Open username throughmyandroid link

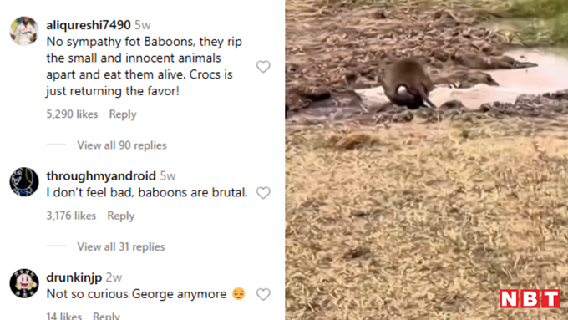(101, 175)
